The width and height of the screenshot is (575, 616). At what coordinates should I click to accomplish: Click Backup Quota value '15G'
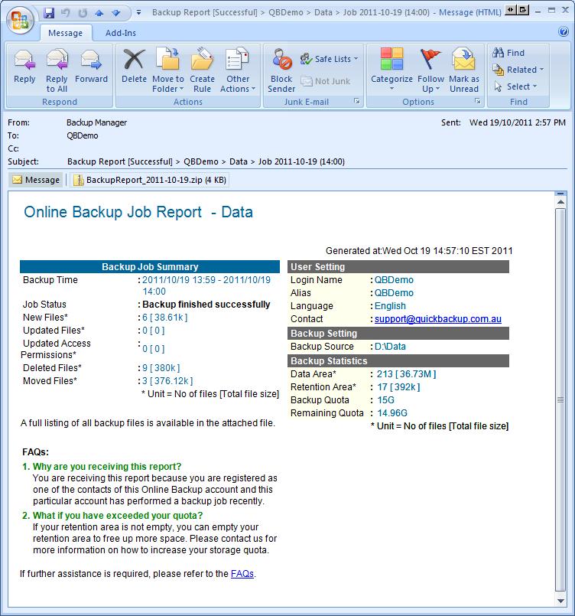click(x=386, y=400)
